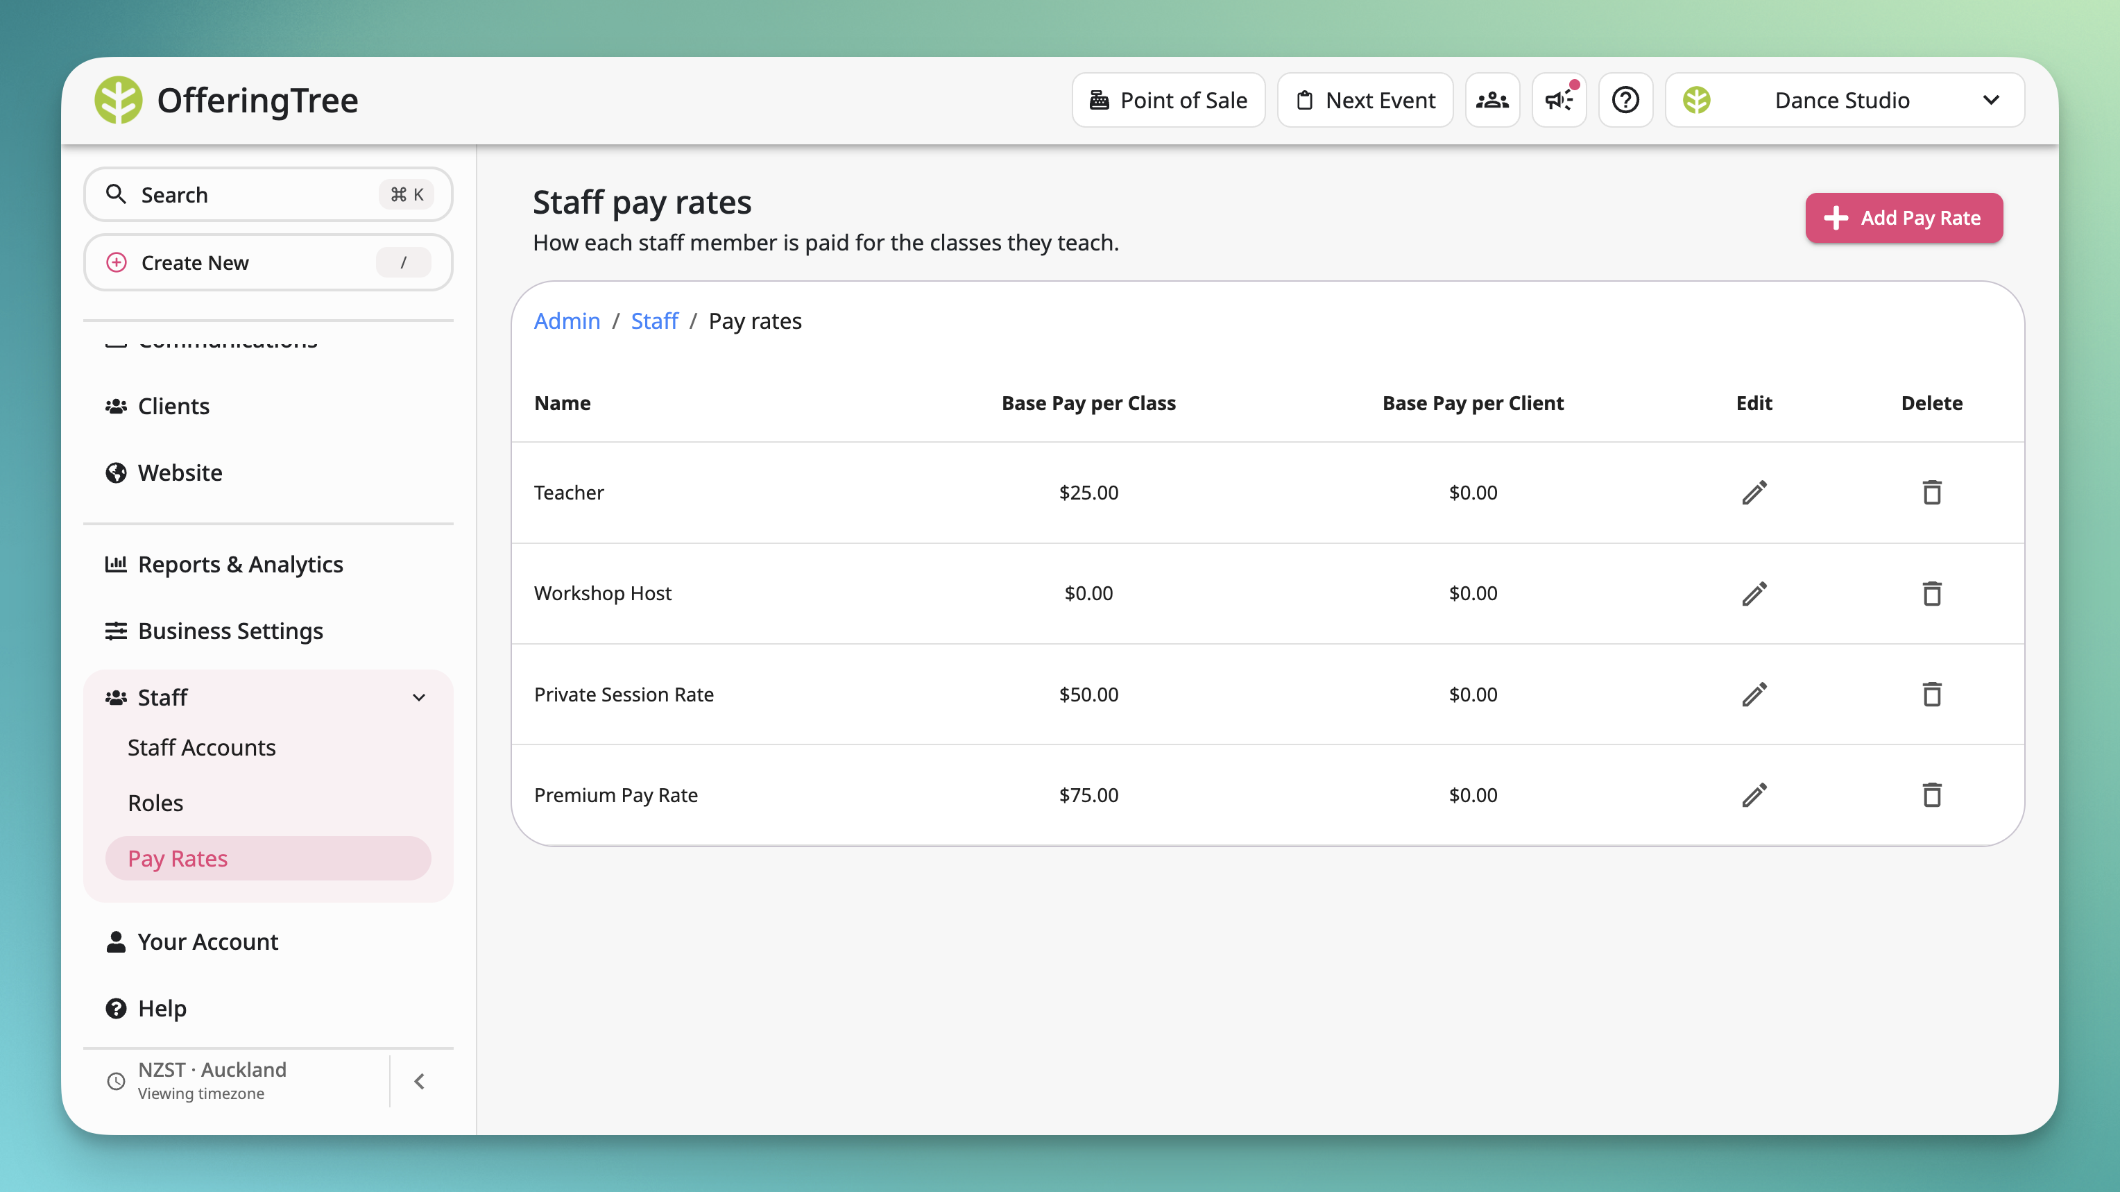Open the staff/people icon in header
This screenshot has width=2120, height=1192.
[1492, 101]
